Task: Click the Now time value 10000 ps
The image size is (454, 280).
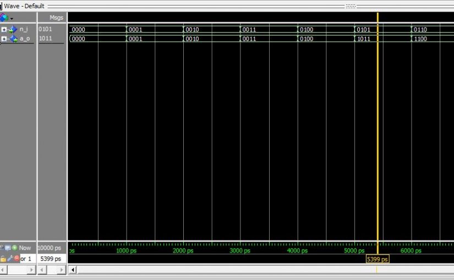Action: [x=50, y=248]
